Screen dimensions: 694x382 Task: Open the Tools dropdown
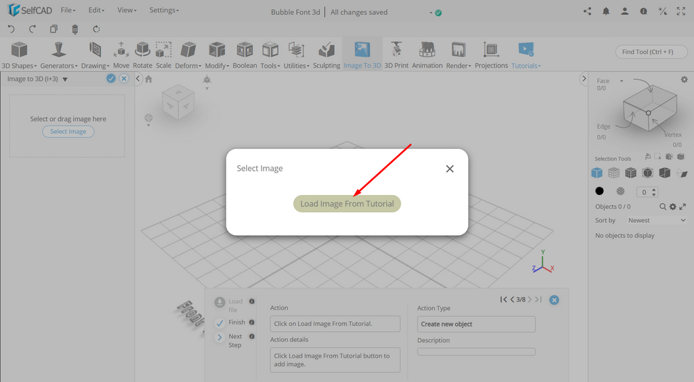(x=270, y=56)
